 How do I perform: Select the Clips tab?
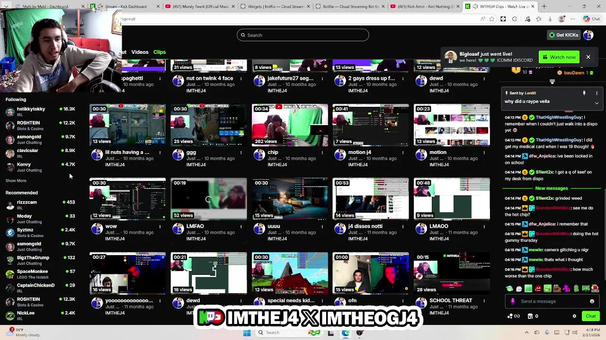[159, 52]
